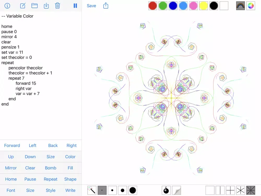Open the folder of saved scripts
This screenshot has width=261, height=196.
[34, 6]
